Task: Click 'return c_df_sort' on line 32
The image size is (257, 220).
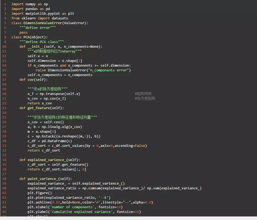Action: [44, 151]
